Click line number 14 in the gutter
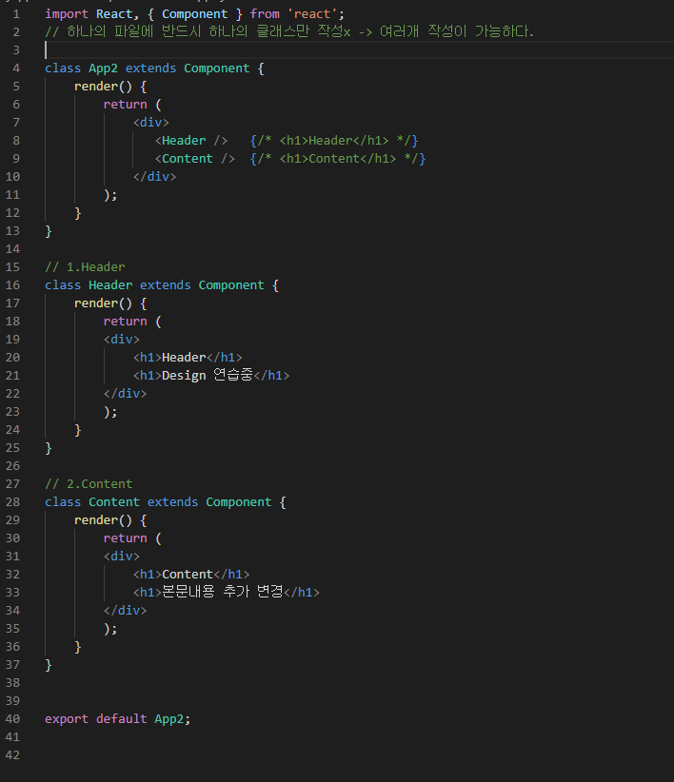 (x=13, y=249)
